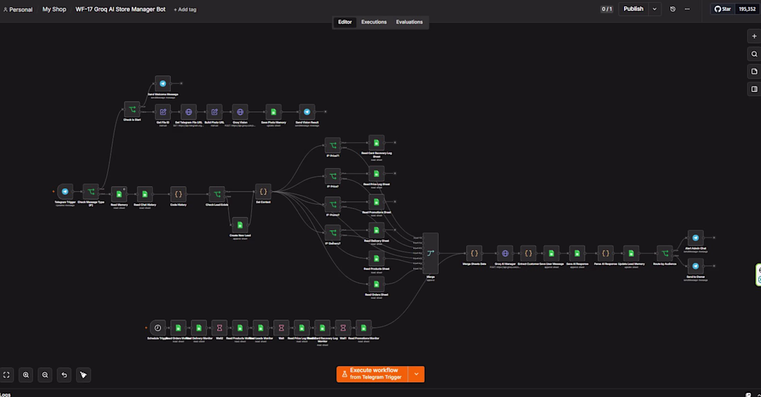
Task: Select the Read Products Sheet node
Action: (376, 259)
